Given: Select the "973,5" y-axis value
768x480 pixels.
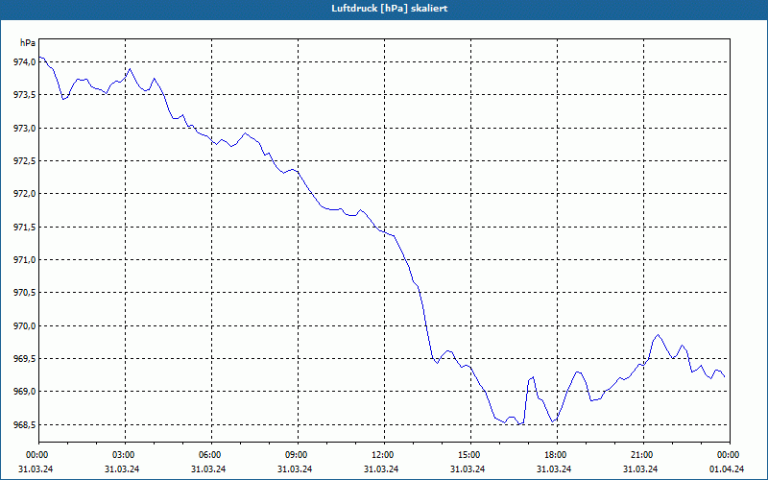Looking at the screenshot, I should tap(24, 95).
